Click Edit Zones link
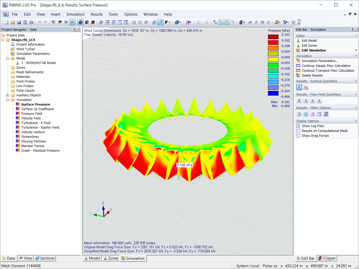 [309, 45]
